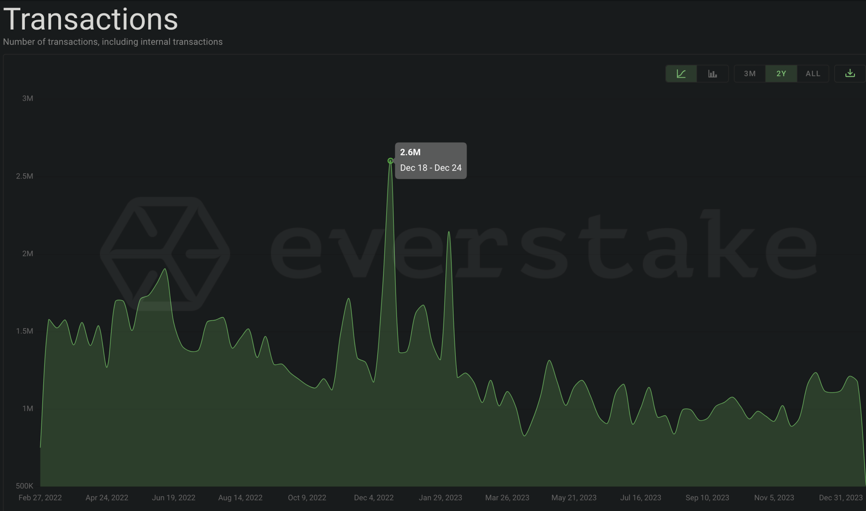This screenshot has height=511, width=866.
Task: Click the Dec 31, 2023 axis label
Action: click(x=841, y=497)
